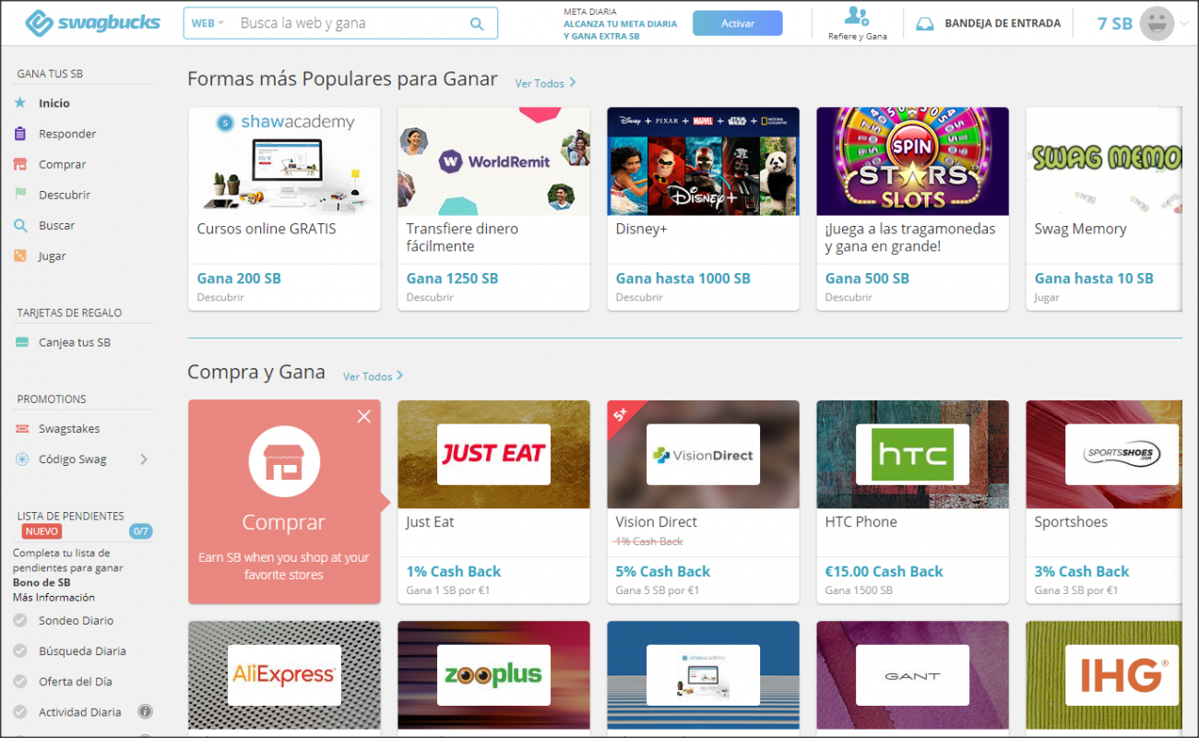This screenshot has width=1199, height=738.
Task: Open Swagstakes promotions
Action: 69,429
